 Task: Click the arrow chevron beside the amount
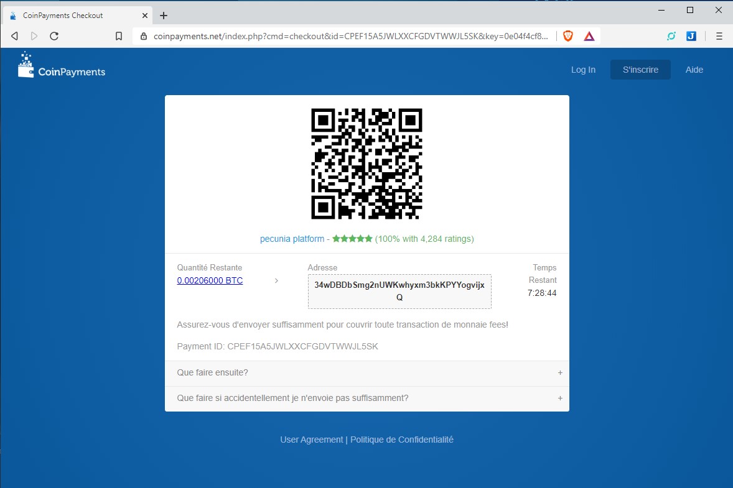pos(276,280)
